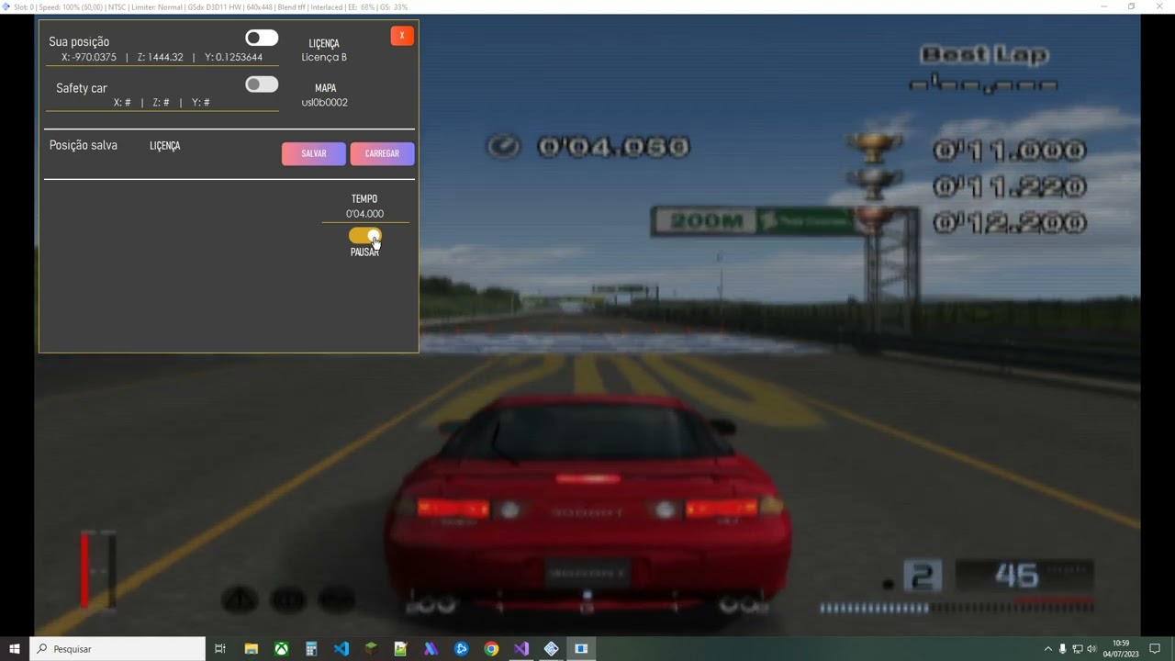Click the Posição salva label
This screenshot has width=1175, height=661.
point(84,145)
